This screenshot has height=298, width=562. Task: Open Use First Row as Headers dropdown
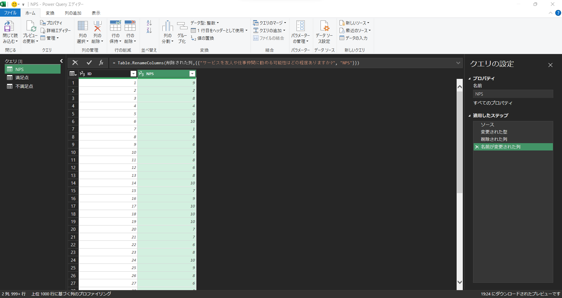point(219,30)
